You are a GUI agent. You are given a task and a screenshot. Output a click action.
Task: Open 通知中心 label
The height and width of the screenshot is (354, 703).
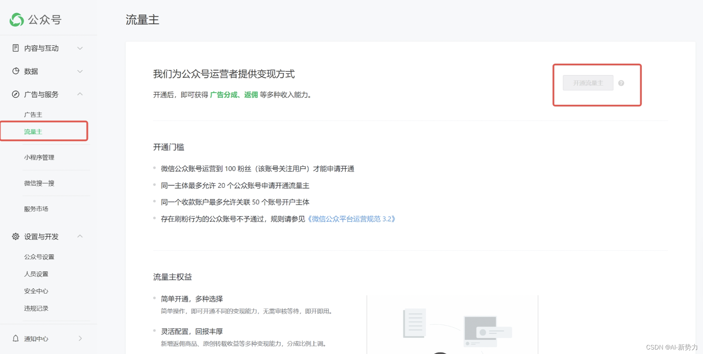pyautogui.click(x=36, y=339)
